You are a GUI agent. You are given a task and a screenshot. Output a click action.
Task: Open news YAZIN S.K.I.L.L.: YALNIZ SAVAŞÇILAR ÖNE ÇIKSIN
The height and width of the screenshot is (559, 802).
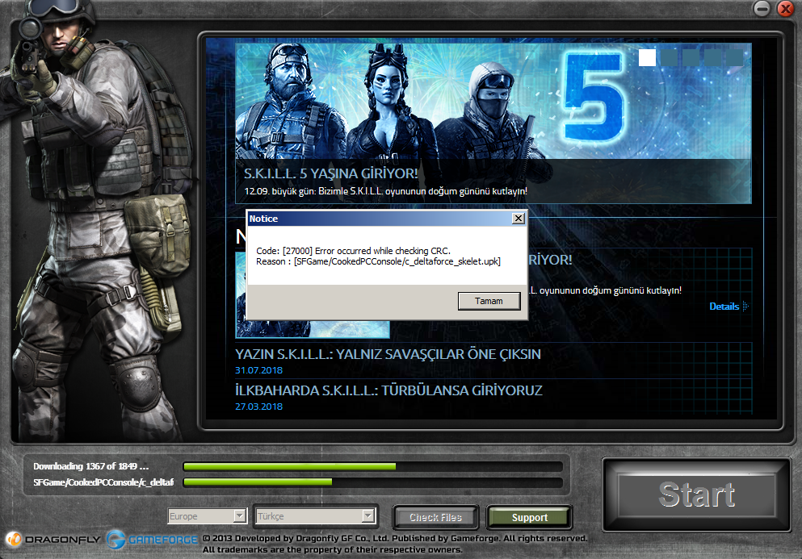(388, 354)
